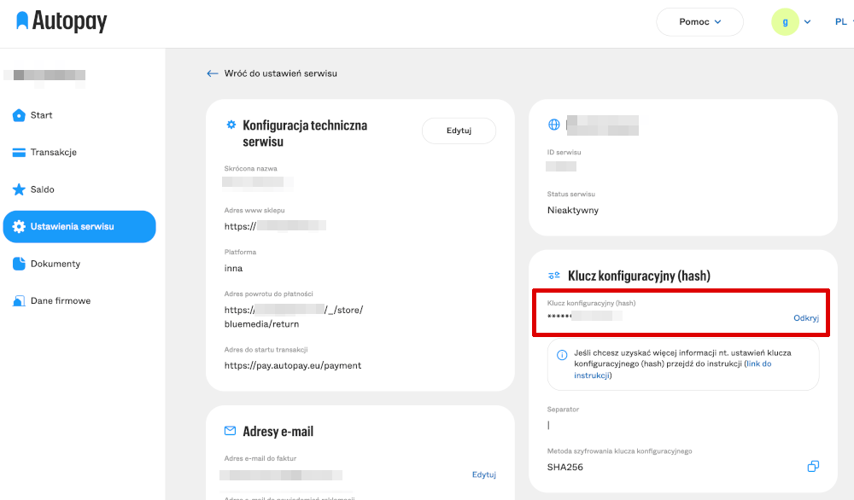
Task: Select Ustawienia serwisu in the sidebar
Action: [79, 226]
